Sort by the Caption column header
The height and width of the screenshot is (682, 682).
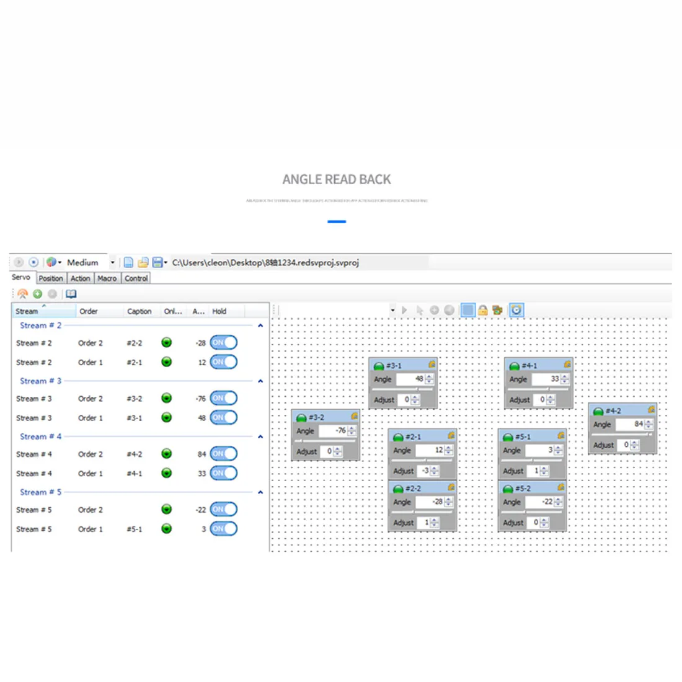139,311
